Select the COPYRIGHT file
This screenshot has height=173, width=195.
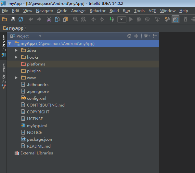[x=83, y=112]
